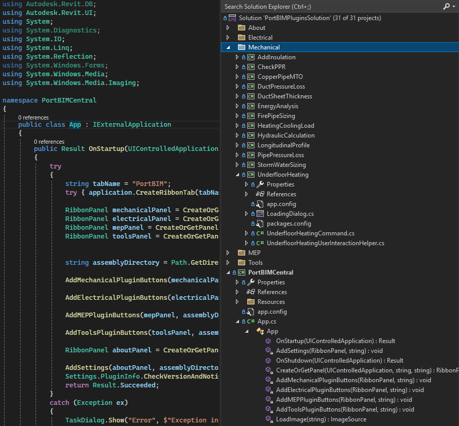Image resolution: width=459 pixels, height=426 pixels.
Task: Open UnderfloorHeatingUserInteractionHelper.cs
Action: pos(325,243)
